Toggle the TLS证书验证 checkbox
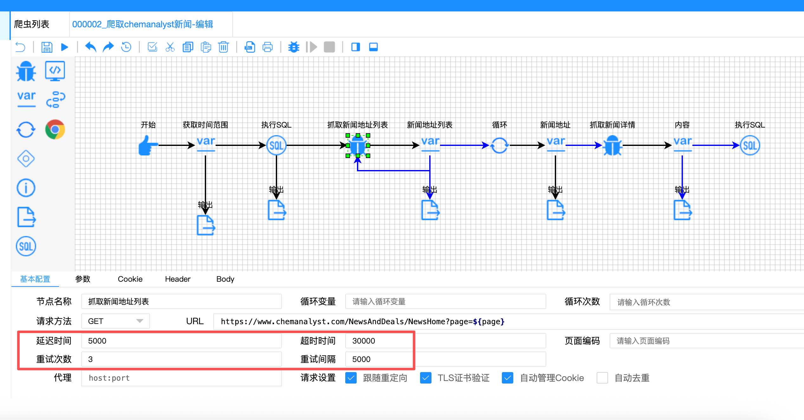This screenshot has height=420, width=804. [x=425, y=378]
